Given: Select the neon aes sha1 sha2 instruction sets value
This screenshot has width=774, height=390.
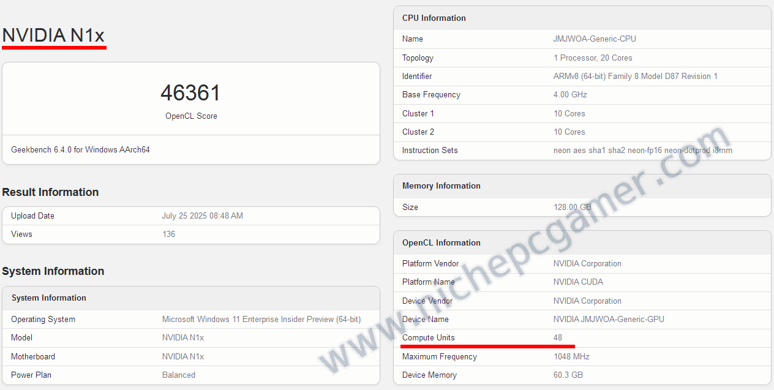Looking at the screenshot, I should (643, 150).
